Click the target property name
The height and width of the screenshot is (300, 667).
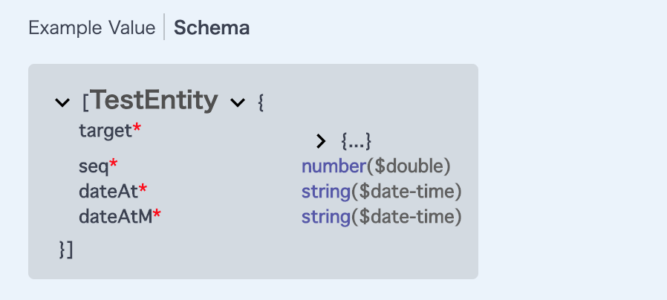(106, 131)
